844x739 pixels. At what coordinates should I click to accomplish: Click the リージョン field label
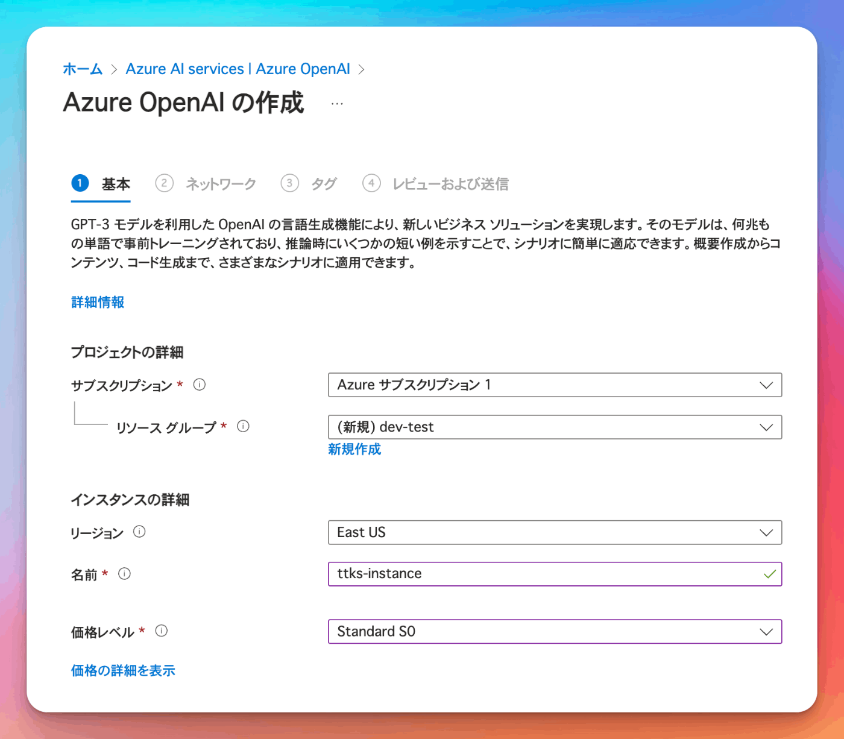(97, 533)
